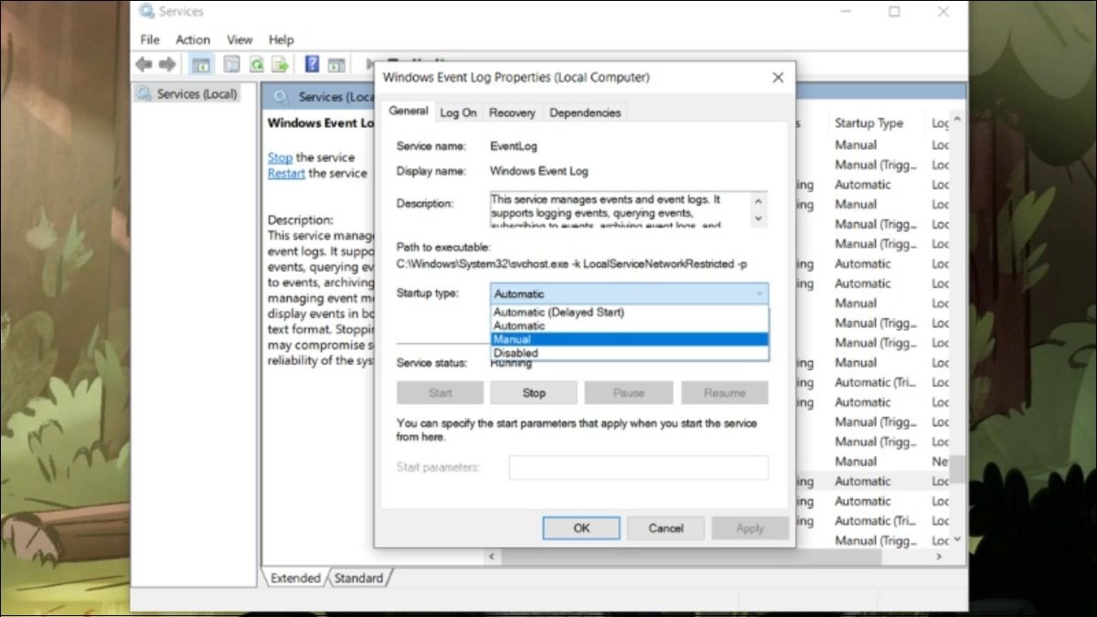Click the EventLog service name value

pos(514,145)
